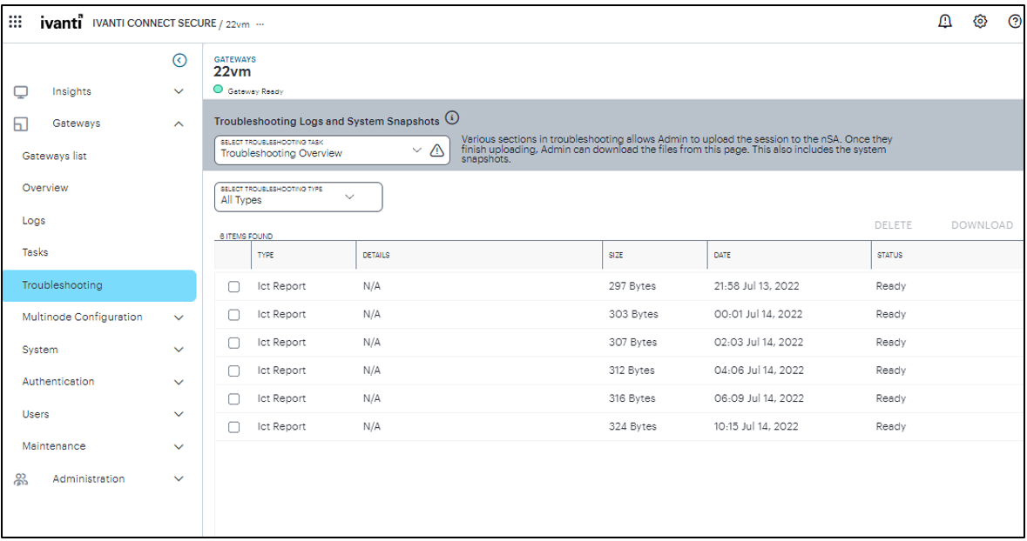1027x541 pixels.
Task: Check the 02:03 Jul 14 report checkbox
Action: (x=233, y=342)
